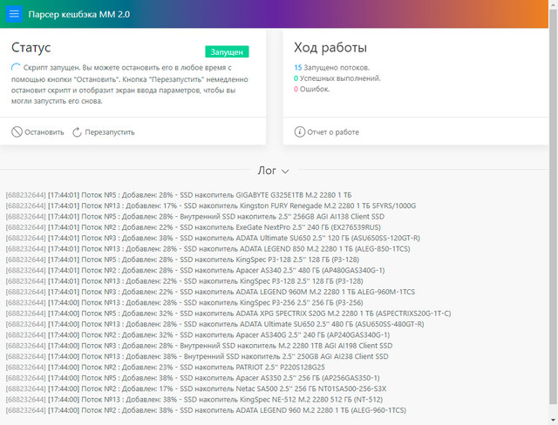
Task: Select log row ADATA LEGEND 960M
Action: 210,292
